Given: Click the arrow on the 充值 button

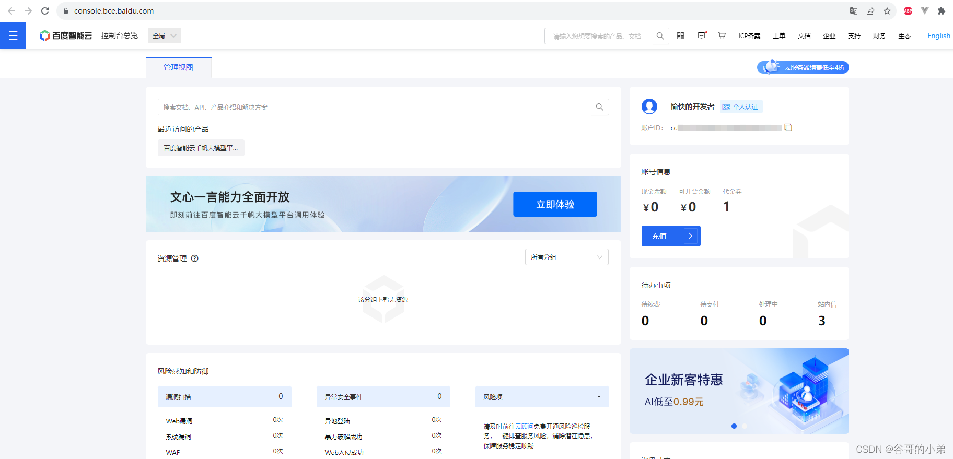Looking at the screenshot, I should point(690,236).
